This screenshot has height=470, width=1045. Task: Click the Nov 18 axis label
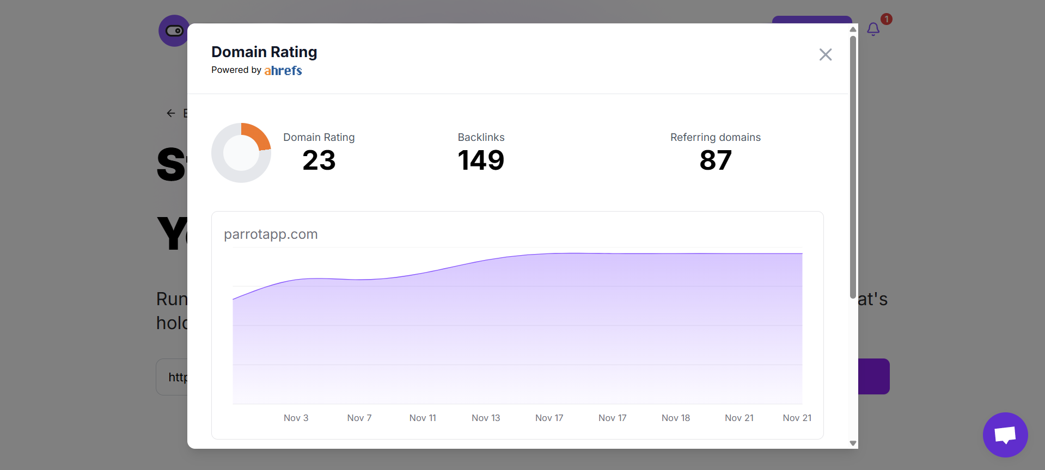pos(675,418)
